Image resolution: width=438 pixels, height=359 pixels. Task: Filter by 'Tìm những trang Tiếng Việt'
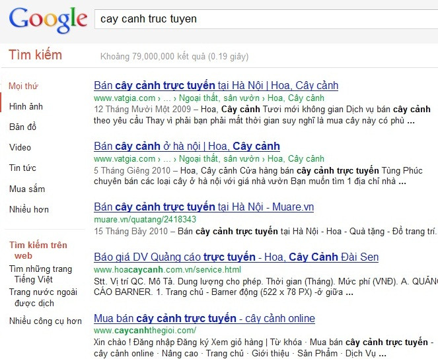pos(40,274)
